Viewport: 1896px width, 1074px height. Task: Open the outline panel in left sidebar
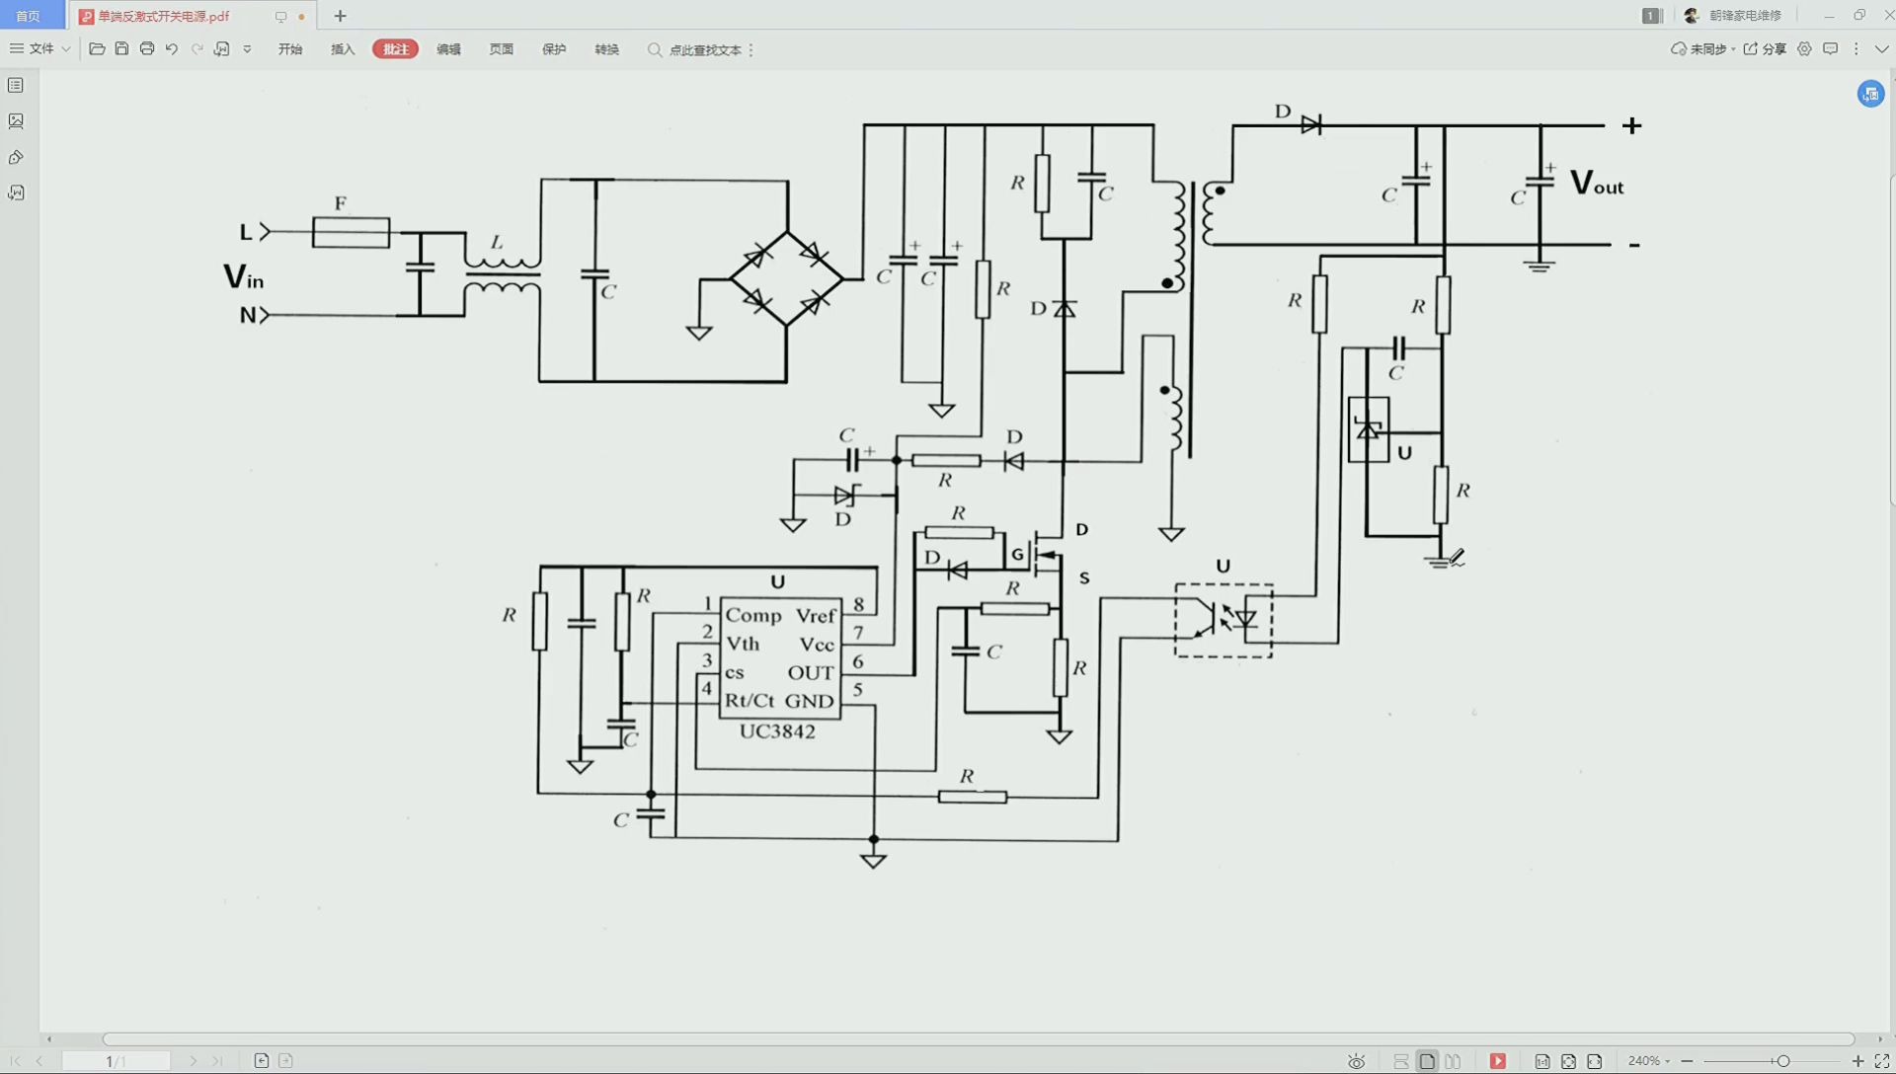(x=16, y=86)
